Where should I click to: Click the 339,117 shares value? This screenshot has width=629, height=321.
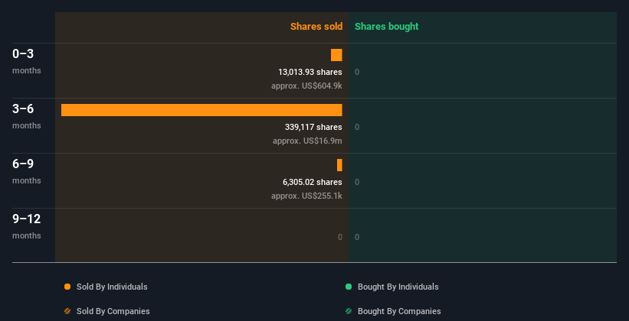[x=313, y=127]
